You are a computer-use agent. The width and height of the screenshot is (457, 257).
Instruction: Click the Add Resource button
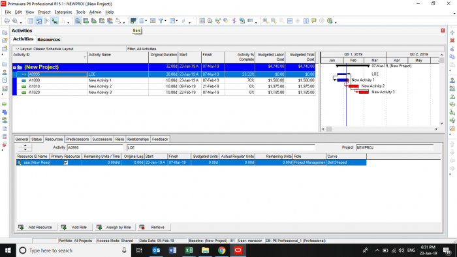(x=36, y=227)
